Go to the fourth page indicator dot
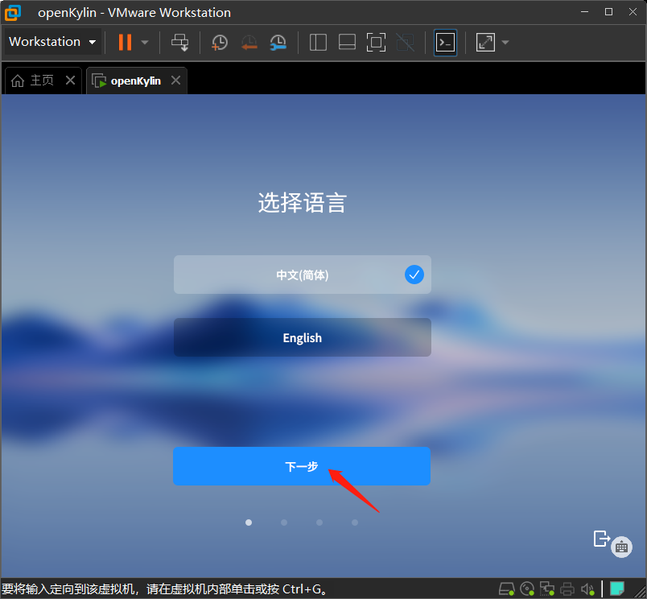 point(355,523)
